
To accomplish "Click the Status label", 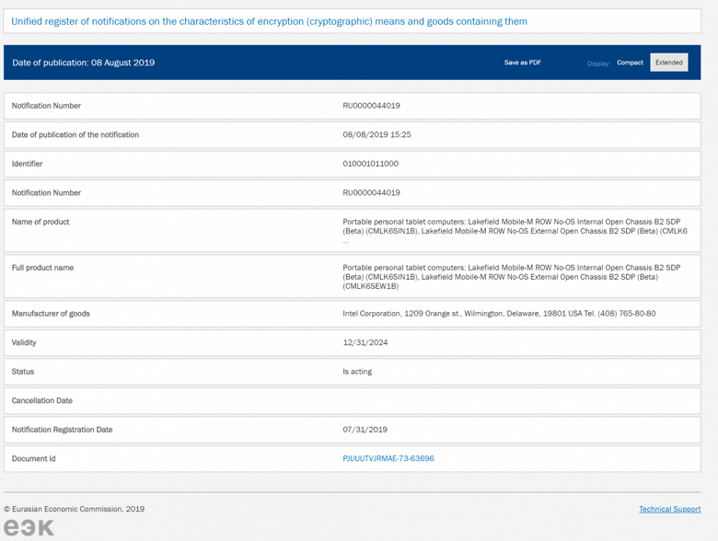I will [23, 372].
